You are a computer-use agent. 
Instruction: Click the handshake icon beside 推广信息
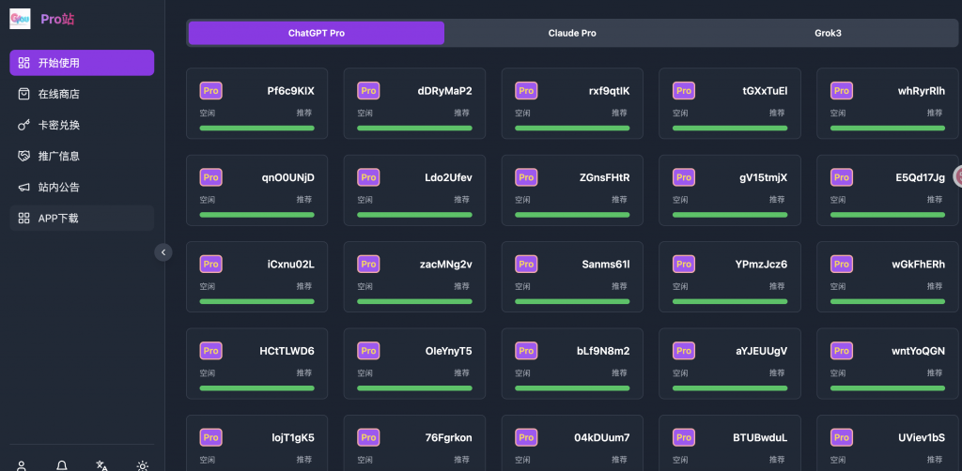click(23, 156)
